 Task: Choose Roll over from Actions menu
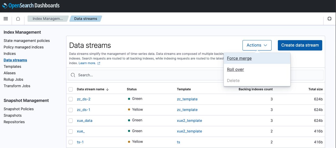tap(235, 70)
